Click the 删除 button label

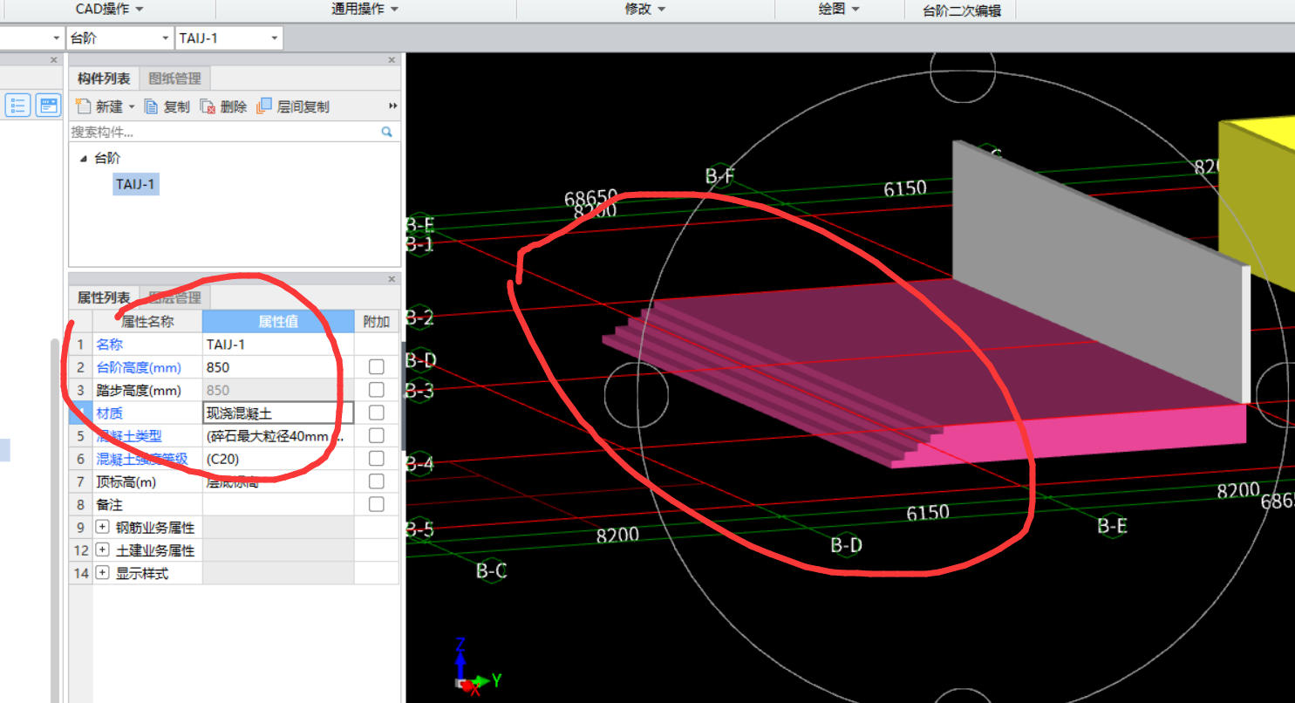[234, 106]
